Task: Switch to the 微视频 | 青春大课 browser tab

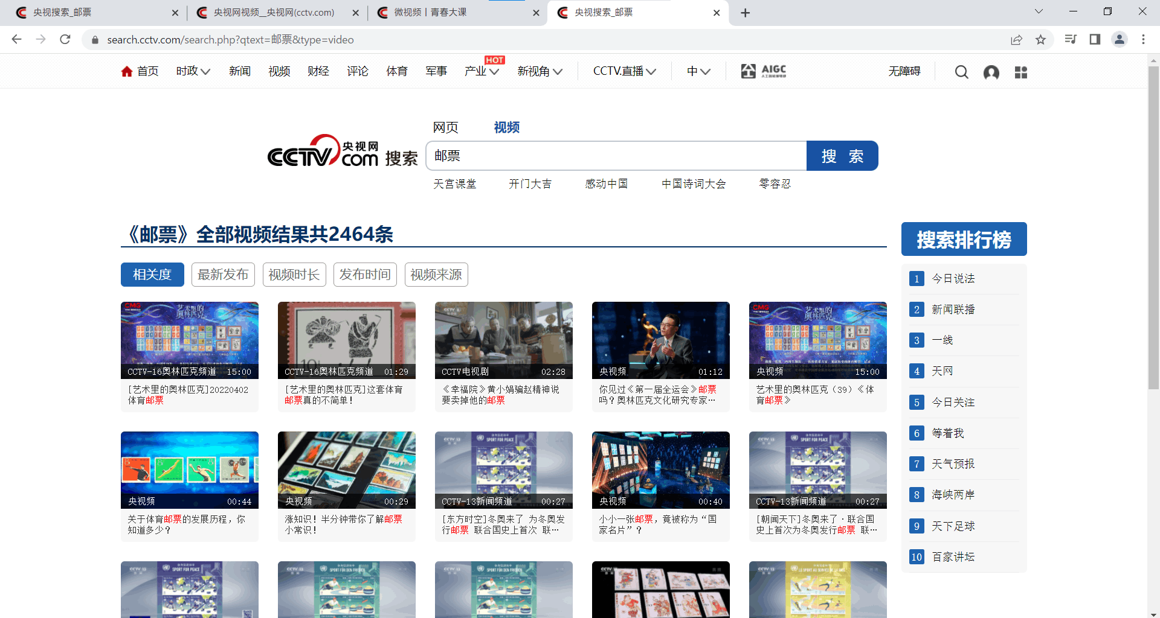Action: (457, 13)
